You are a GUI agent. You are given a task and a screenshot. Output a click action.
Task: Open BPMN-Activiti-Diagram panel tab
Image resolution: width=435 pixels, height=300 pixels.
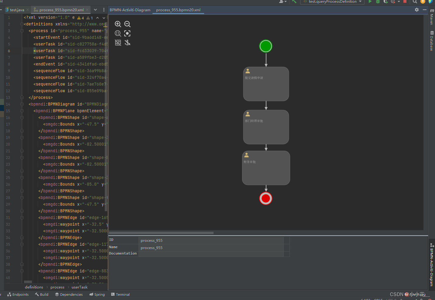click(130, 10)
